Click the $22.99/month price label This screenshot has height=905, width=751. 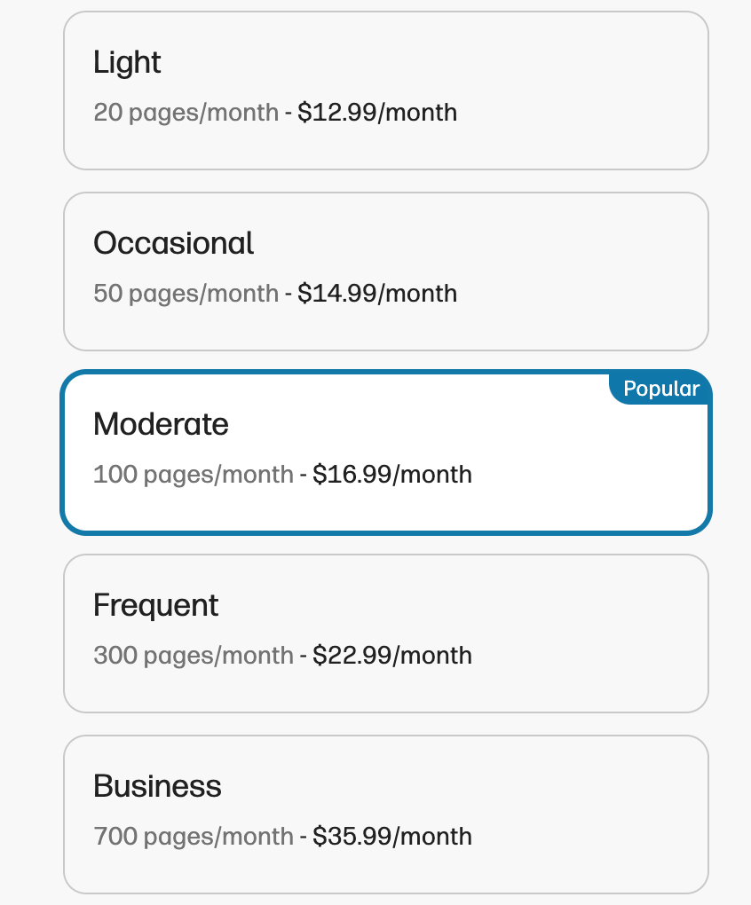[x=392, y=655]
